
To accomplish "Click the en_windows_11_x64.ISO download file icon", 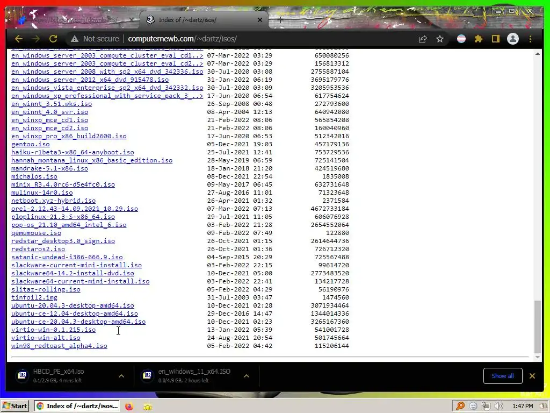I will (147, 375).
